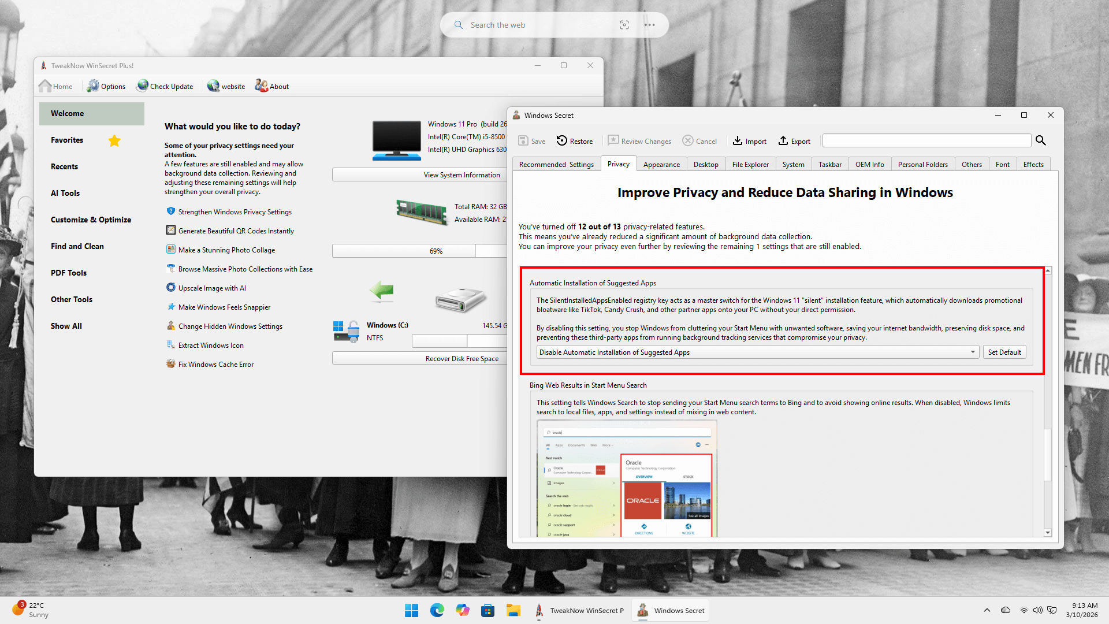Open the File Explorer tab
This screenshot has height=624, width=1109.
pyautogui.click(x=750, y=164)
